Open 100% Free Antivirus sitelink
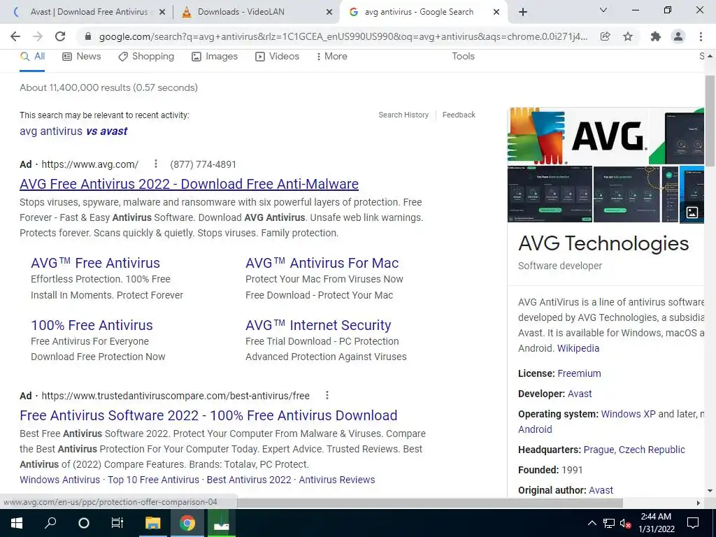This screenshot has height=537, width=716. coord(92,325)
